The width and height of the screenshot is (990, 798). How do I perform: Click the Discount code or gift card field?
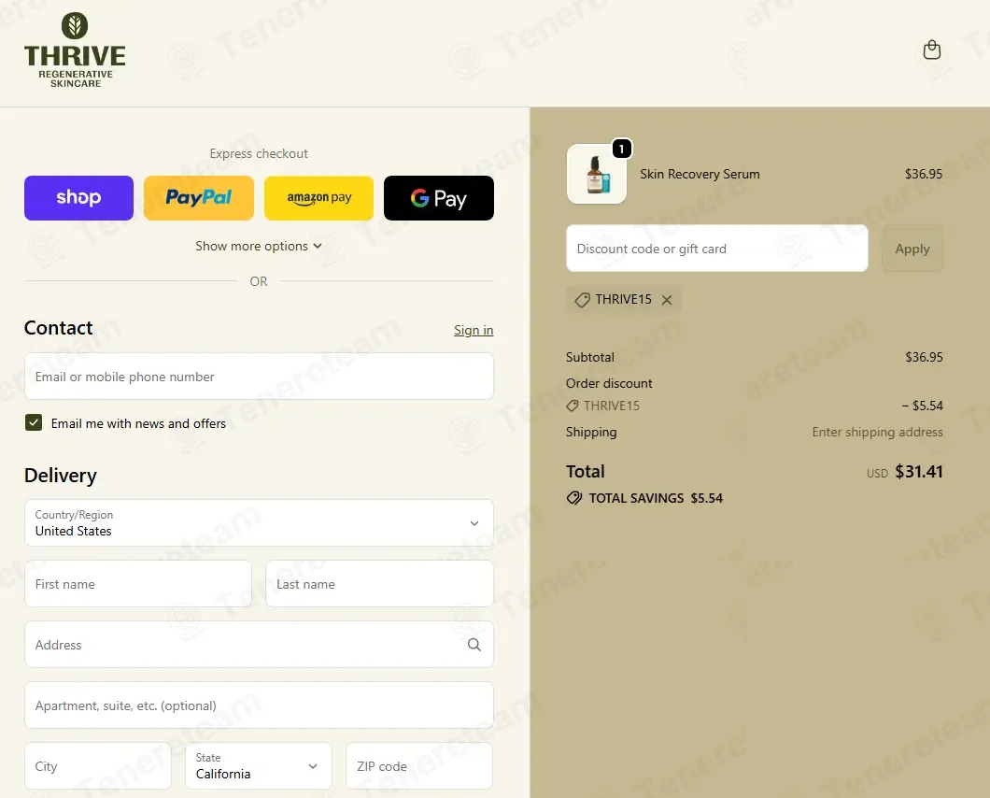point(717,249)
